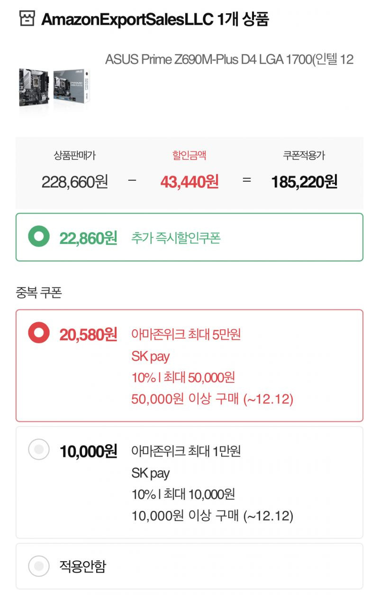Select the 10,000원 Amazon Week coupon radio

pyautogui.click(x=39, y=449)
